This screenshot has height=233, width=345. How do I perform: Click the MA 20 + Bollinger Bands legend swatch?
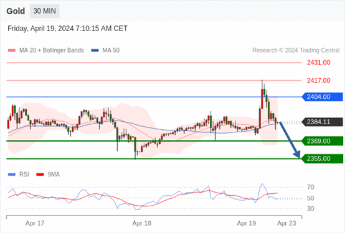click(12, 50)
